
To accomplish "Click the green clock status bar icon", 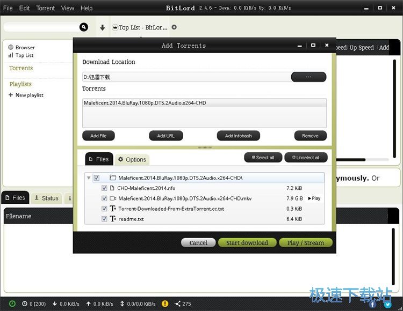I will point(12,303).
